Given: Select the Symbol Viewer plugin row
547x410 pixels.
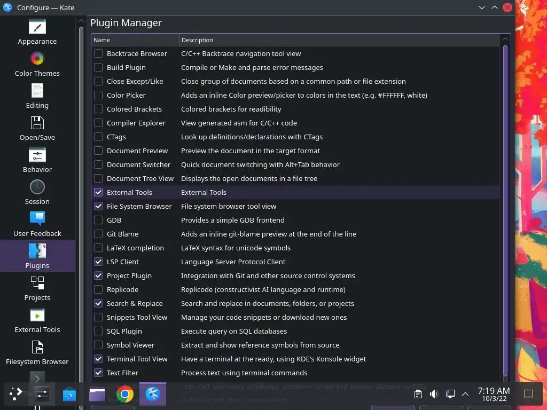Looking at the screenshot, I should click(x=295, y=345).
